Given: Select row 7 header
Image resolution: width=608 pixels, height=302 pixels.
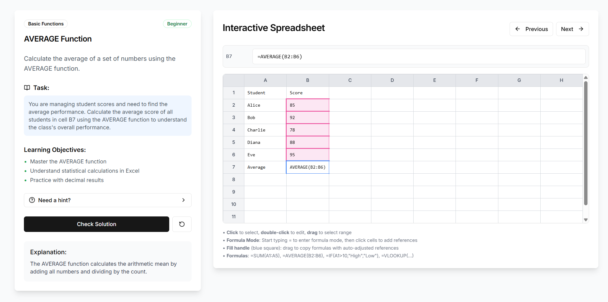Looking at the screenshot, I should pyautogui.click(x=234, y=167).
